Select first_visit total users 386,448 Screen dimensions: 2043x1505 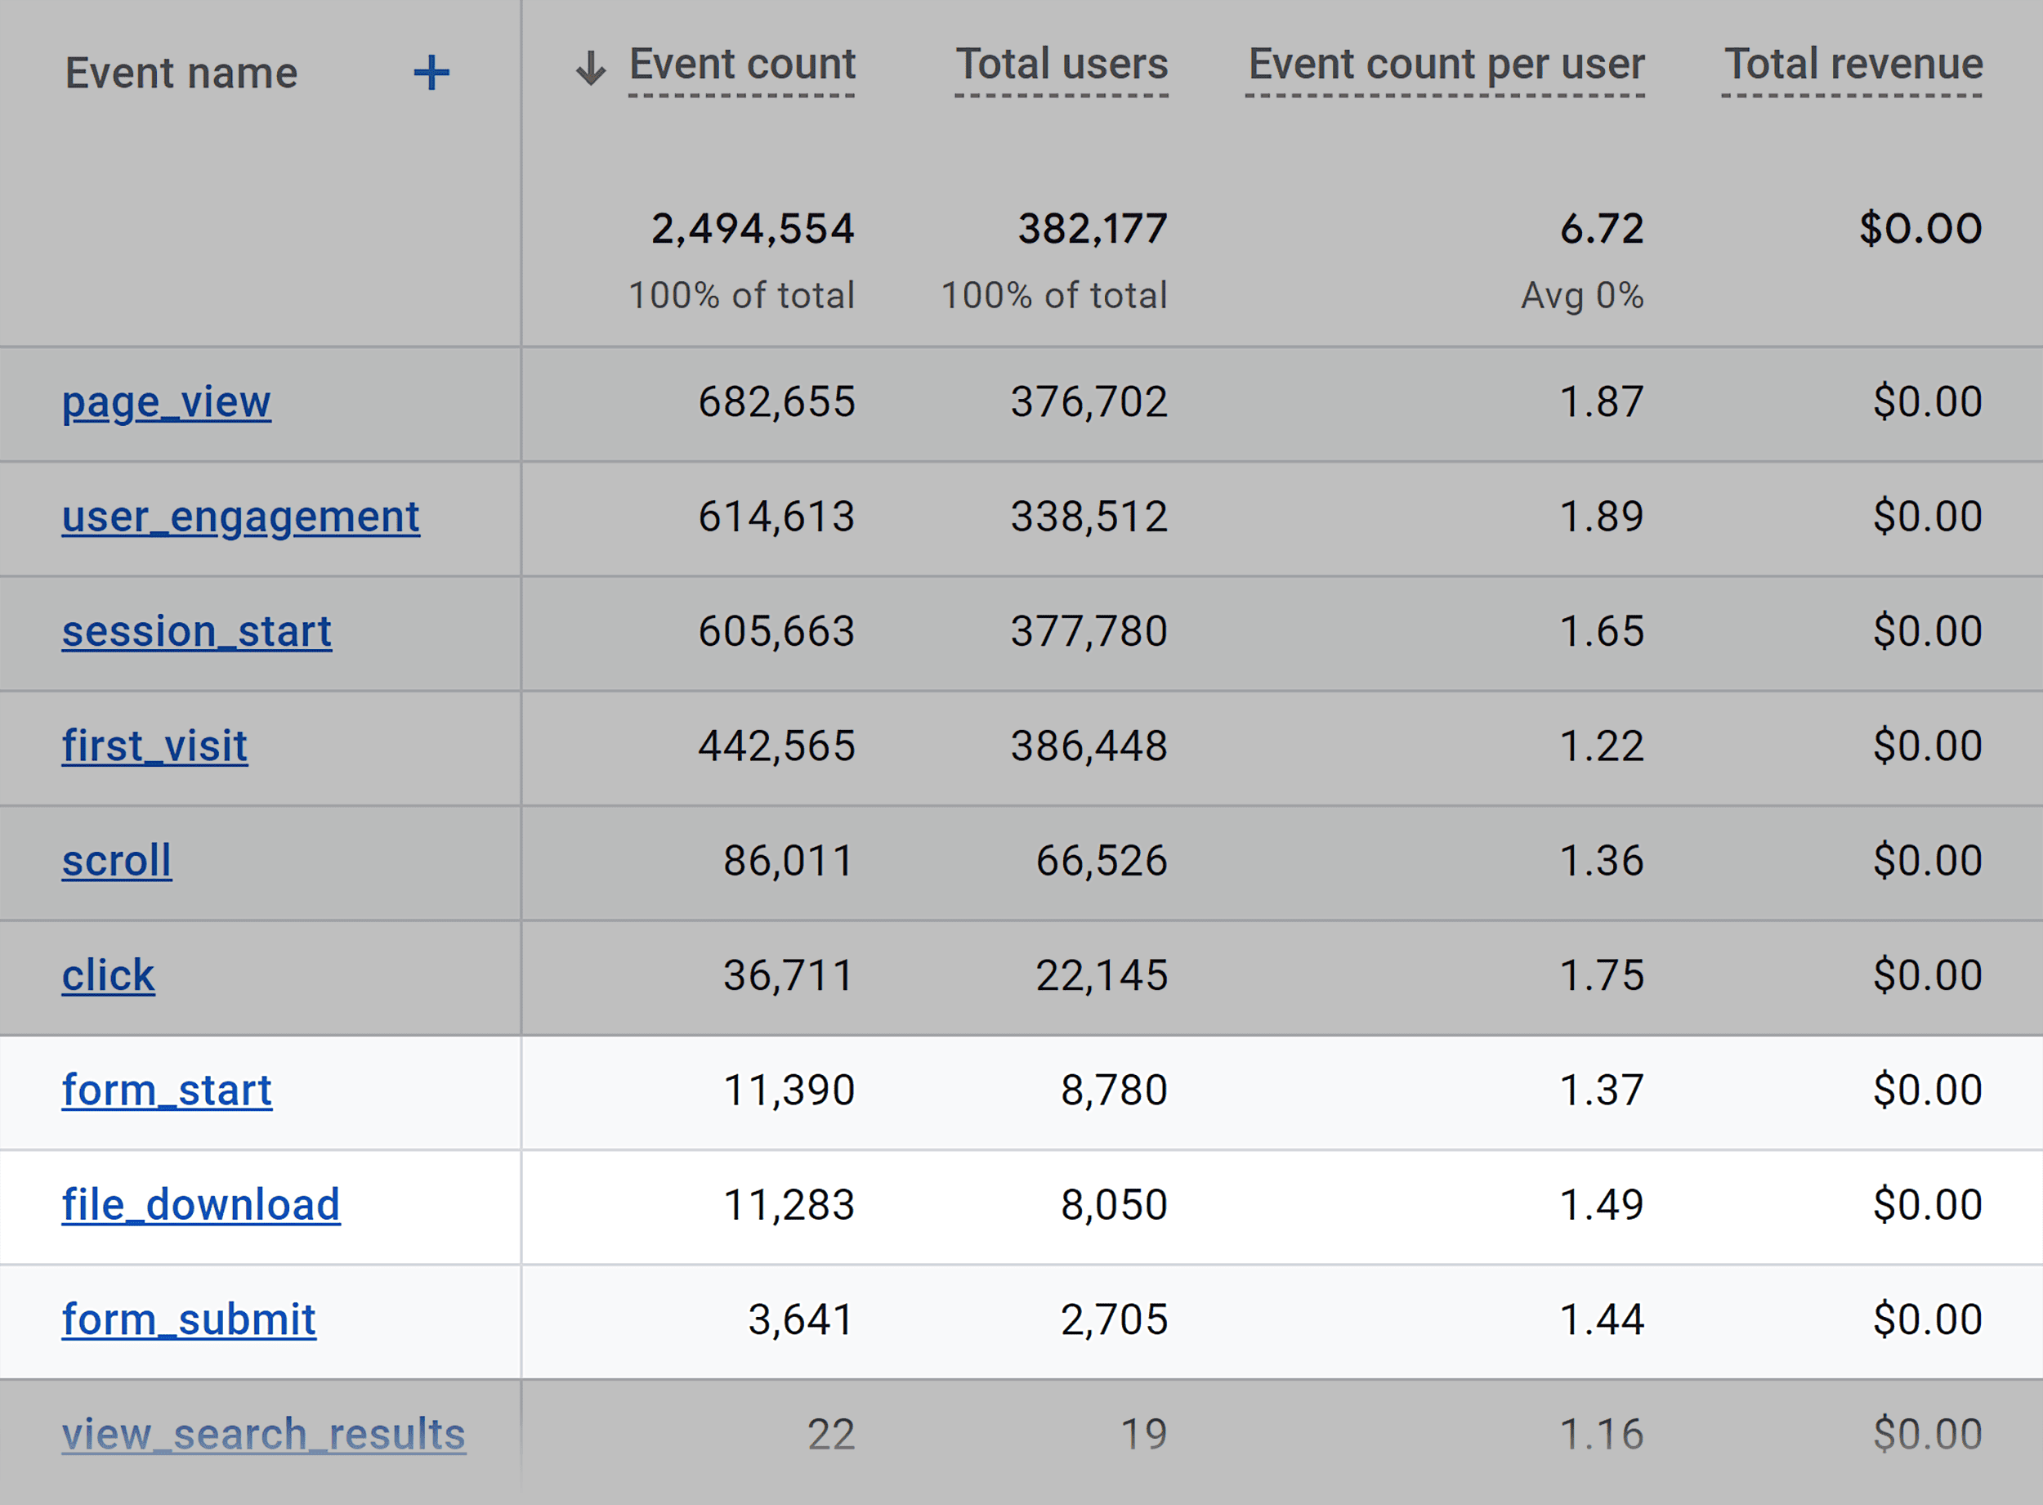1089,746
